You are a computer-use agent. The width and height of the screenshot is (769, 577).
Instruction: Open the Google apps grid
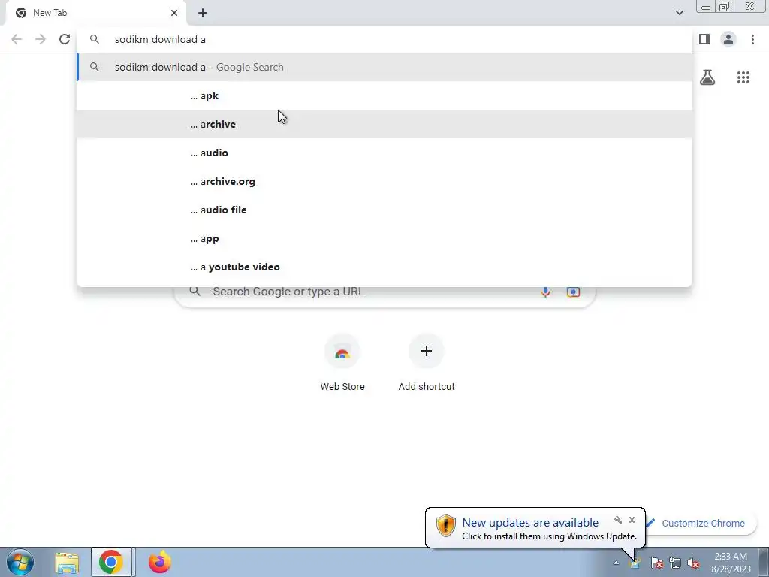click(x=743, y=77)
